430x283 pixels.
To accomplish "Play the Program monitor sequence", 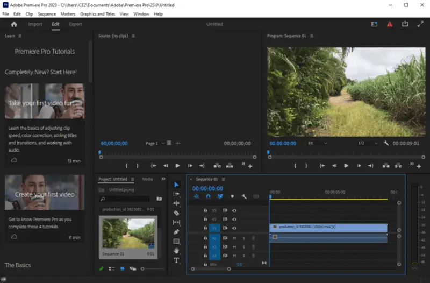I will [x=346, y=166].
